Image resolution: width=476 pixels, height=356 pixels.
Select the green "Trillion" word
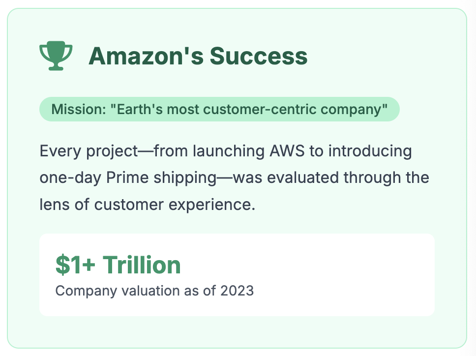[x=142, y=265]
